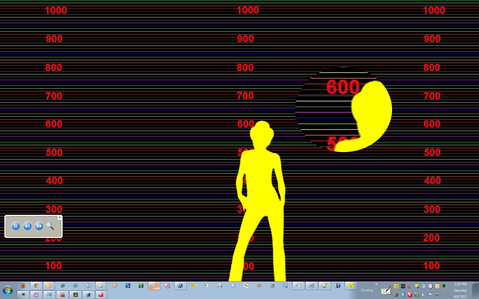Click the Desktop toolbar label
This screenshot has height=299, width=479.
click(x=367, y=290)
